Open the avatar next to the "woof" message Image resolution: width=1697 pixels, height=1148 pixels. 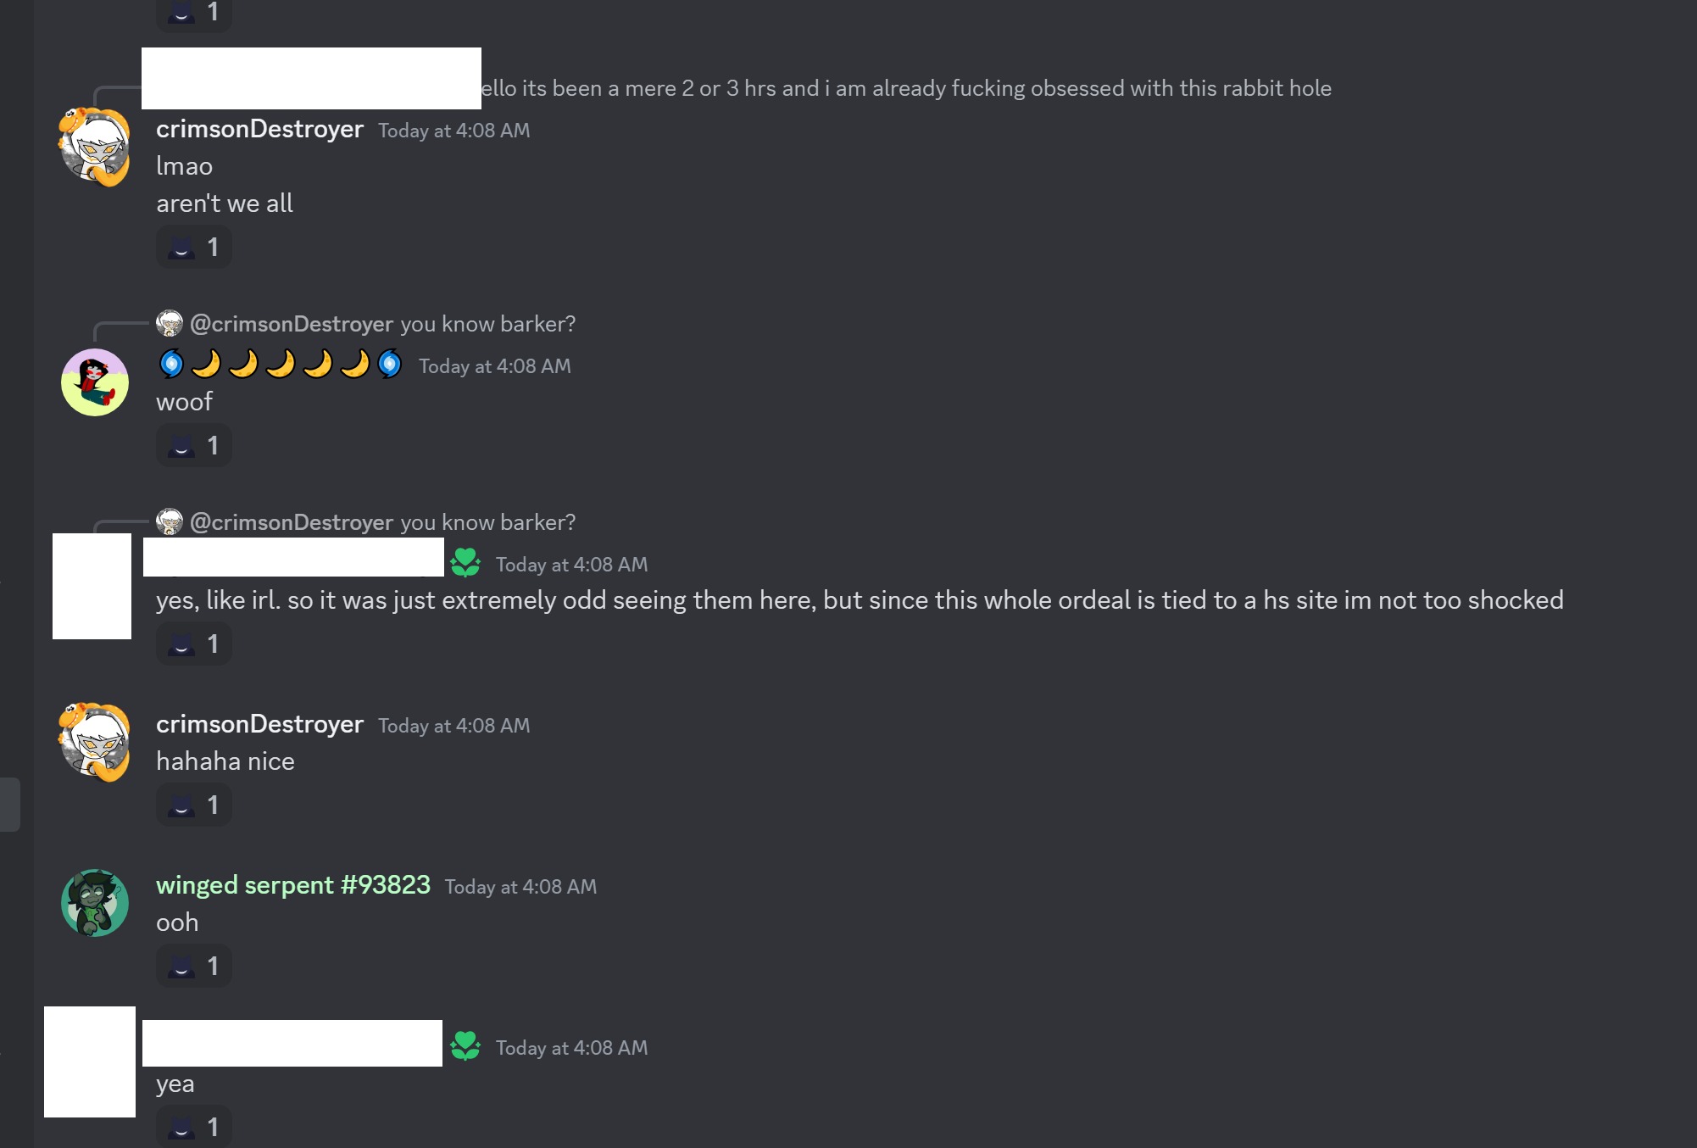(x=95, y=382)
